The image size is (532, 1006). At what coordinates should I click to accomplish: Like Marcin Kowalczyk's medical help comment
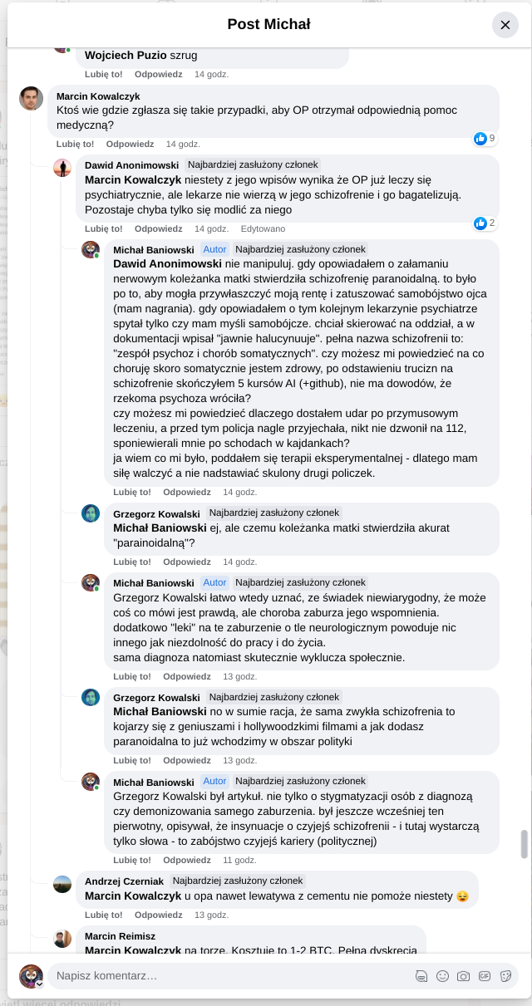(x=75, y=144)
